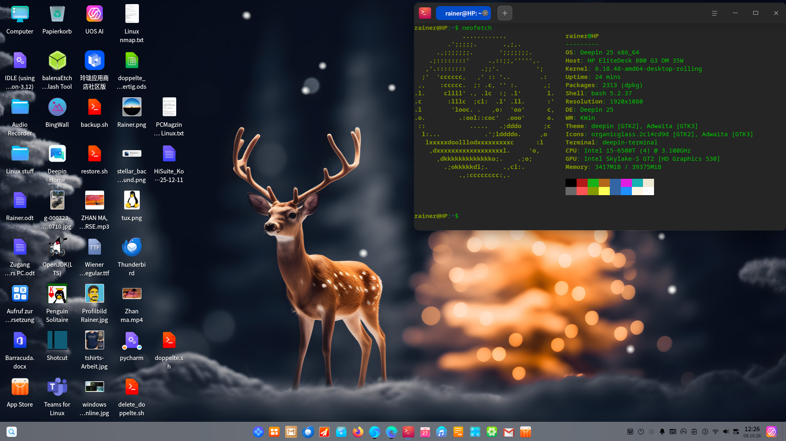
Task: Expand the tray arrow icon
Action: (705, 432)
